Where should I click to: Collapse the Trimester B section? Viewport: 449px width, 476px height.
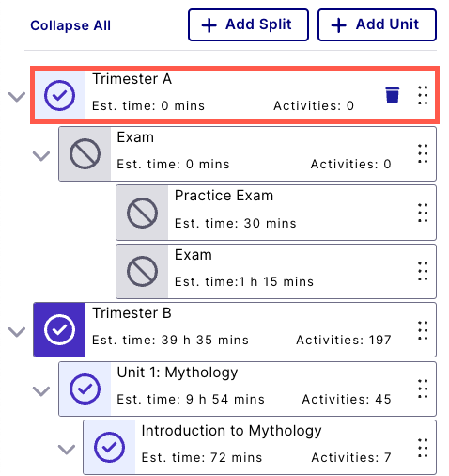pos(17,332)
